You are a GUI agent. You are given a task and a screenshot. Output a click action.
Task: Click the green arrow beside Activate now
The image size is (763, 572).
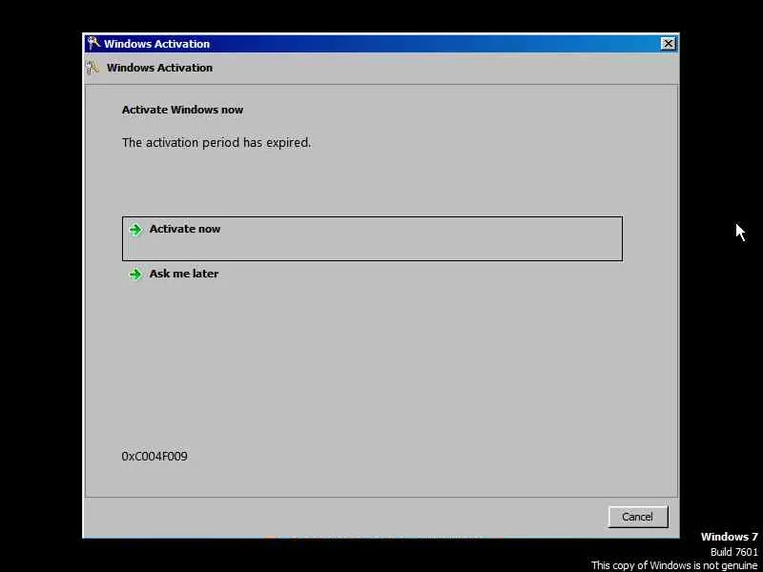pyautogui.click(x=135, y=230)
